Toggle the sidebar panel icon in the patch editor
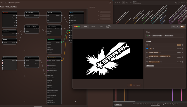 click(x=110, y=2)
